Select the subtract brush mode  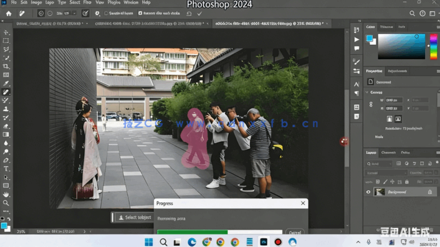[x=50, y=14]
